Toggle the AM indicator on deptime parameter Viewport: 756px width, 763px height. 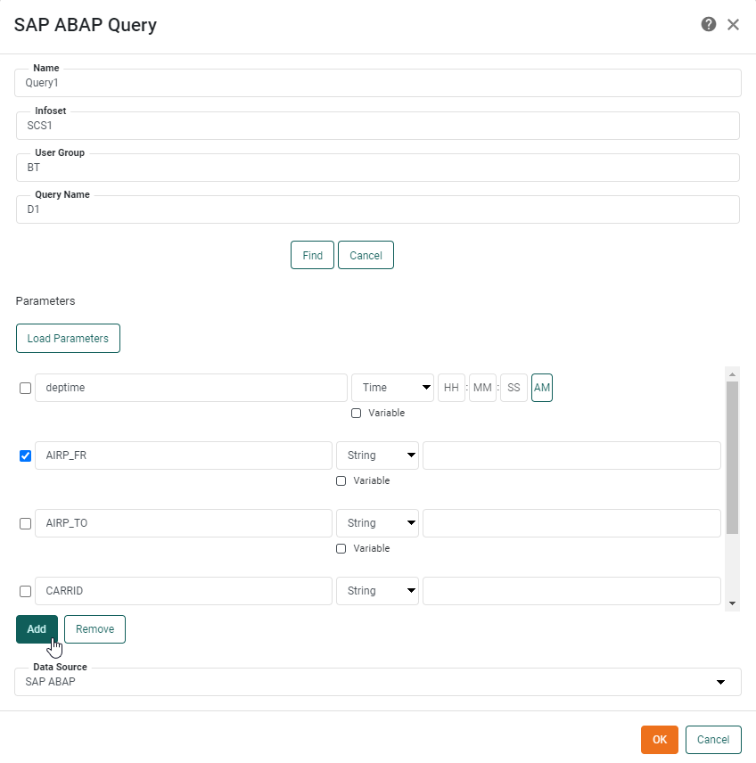pyautogui.click(x=542, y=388)
